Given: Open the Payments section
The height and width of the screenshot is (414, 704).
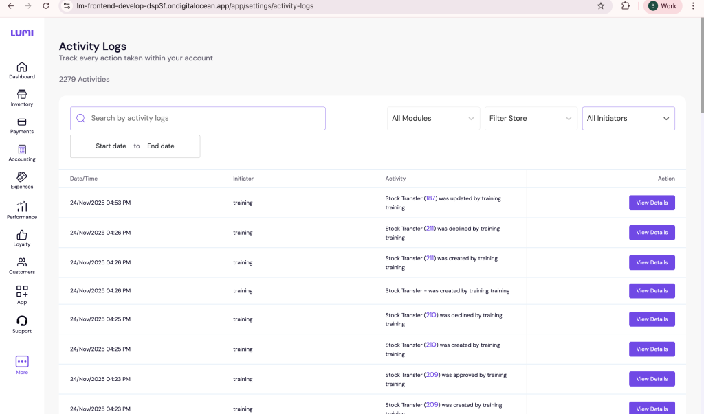Looking at the screenshot, I should [x=21, y=126].
